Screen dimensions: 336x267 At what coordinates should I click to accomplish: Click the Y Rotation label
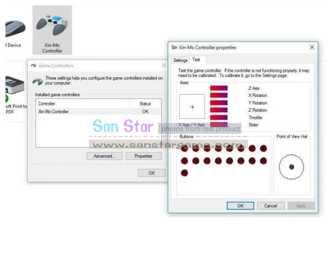coord(258,103)
